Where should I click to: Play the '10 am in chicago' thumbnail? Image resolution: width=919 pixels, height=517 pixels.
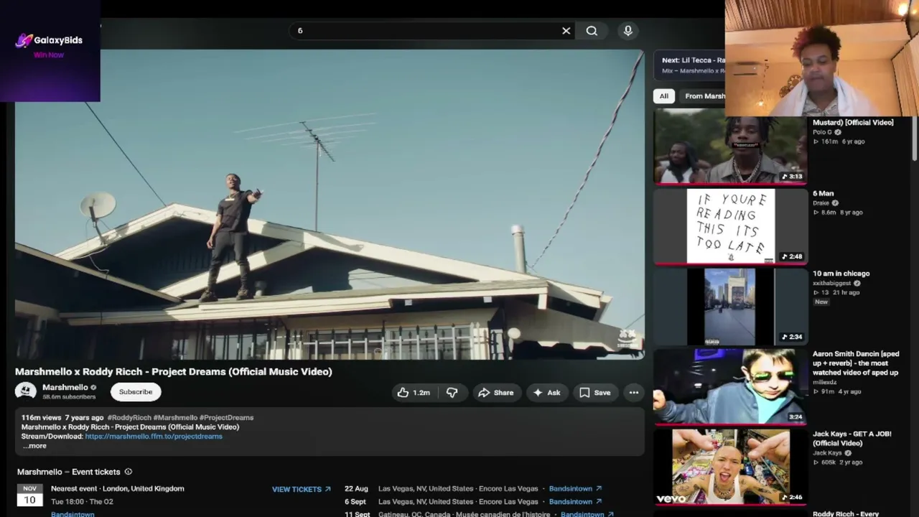pos(730,307)
